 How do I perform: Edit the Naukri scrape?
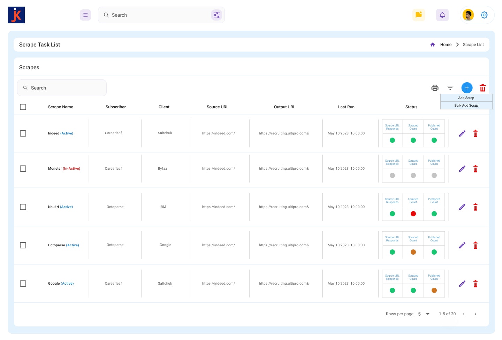click(x=462, y=207)
